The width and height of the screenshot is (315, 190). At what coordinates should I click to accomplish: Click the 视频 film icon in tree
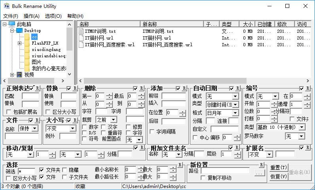pos(19,75)
